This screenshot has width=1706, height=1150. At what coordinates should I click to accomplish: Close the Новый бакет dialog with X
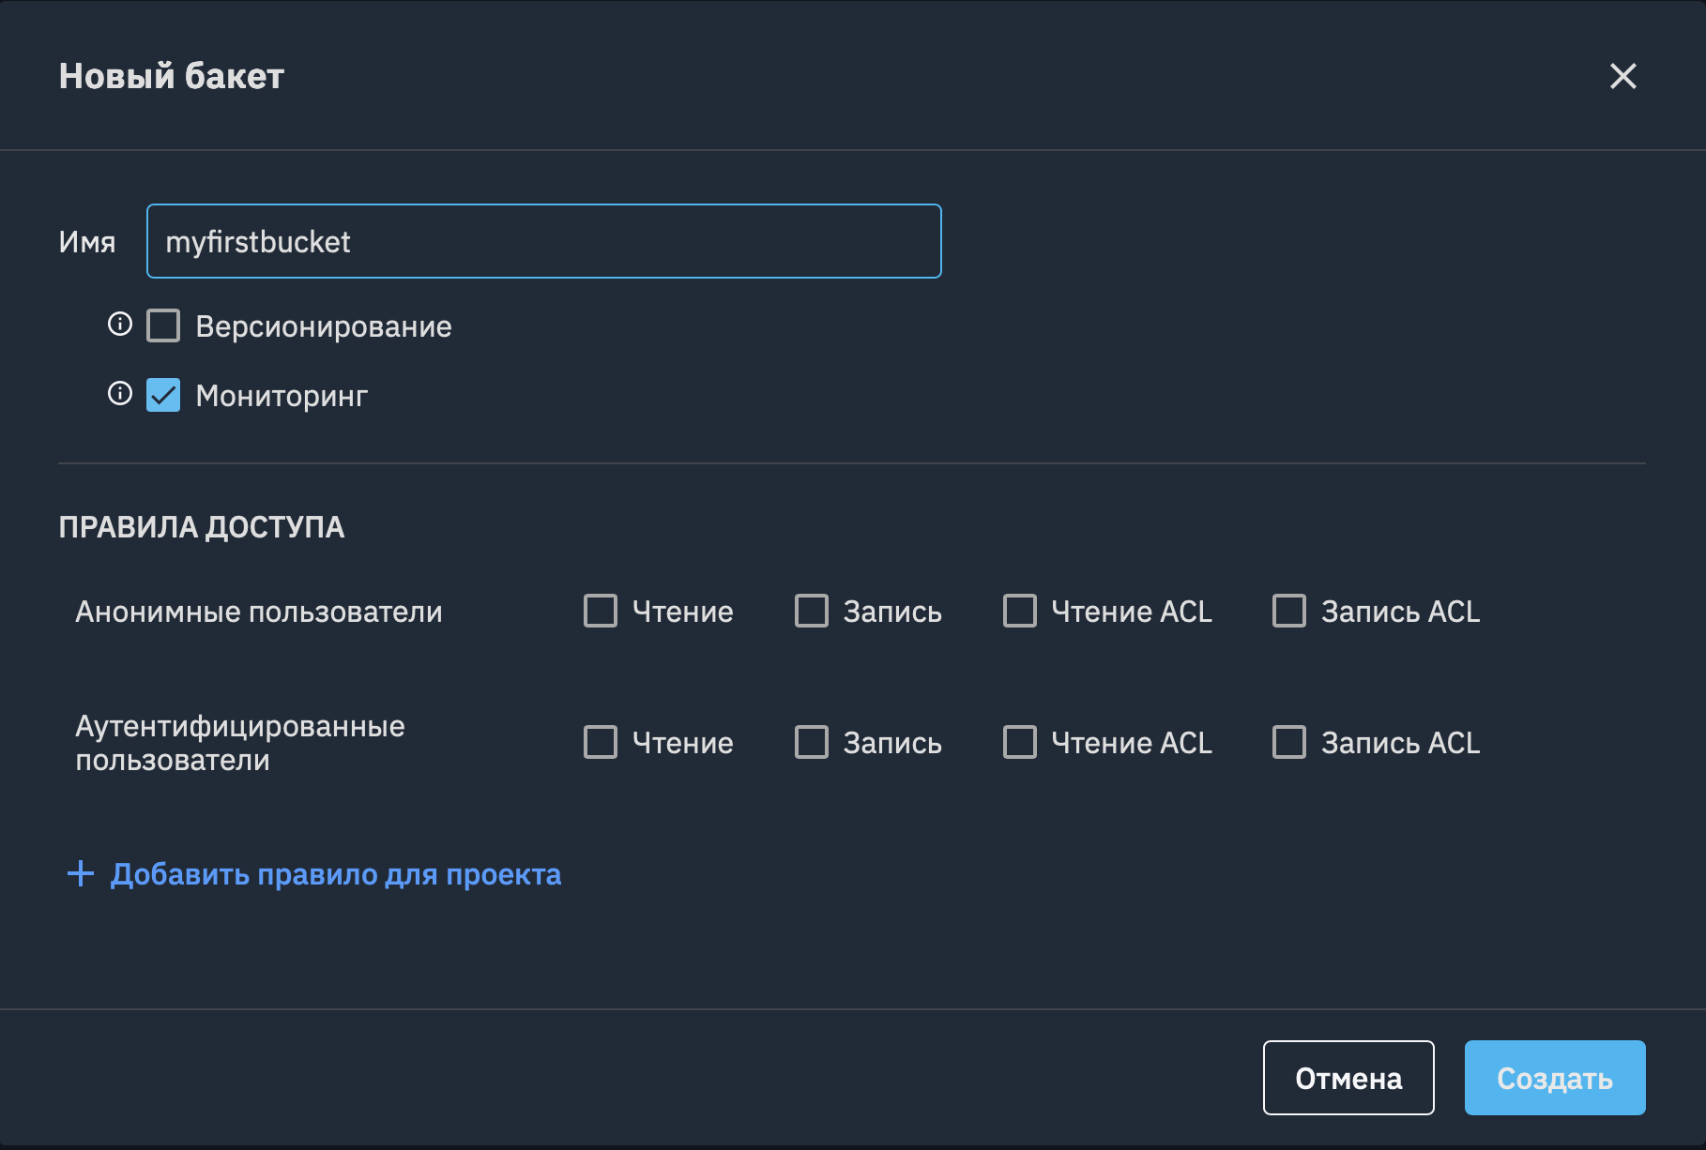(x=1622, y=76)
